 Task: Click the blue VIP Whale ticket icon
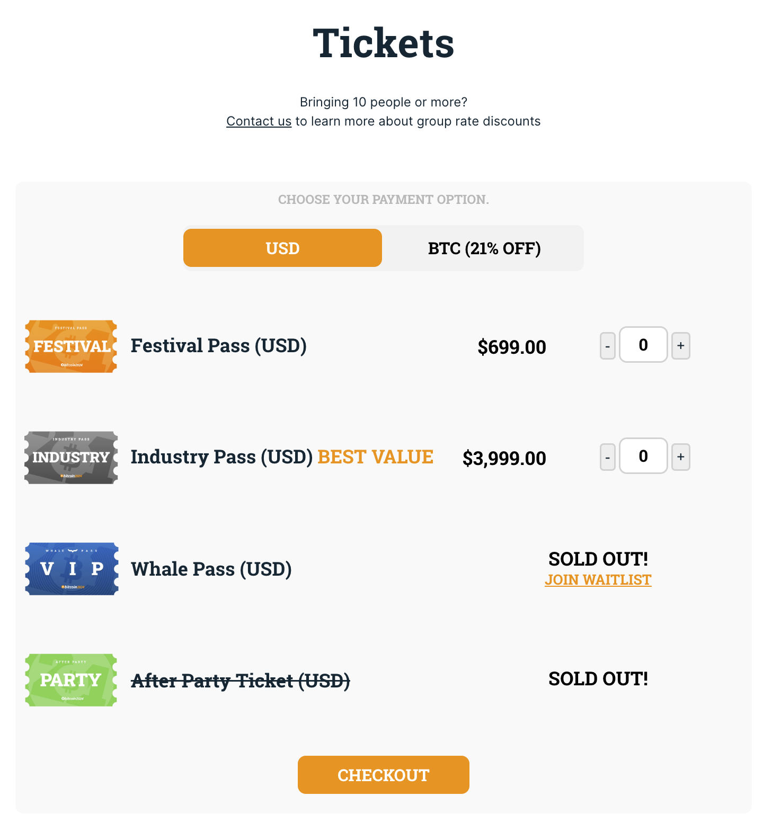point(71,569)
